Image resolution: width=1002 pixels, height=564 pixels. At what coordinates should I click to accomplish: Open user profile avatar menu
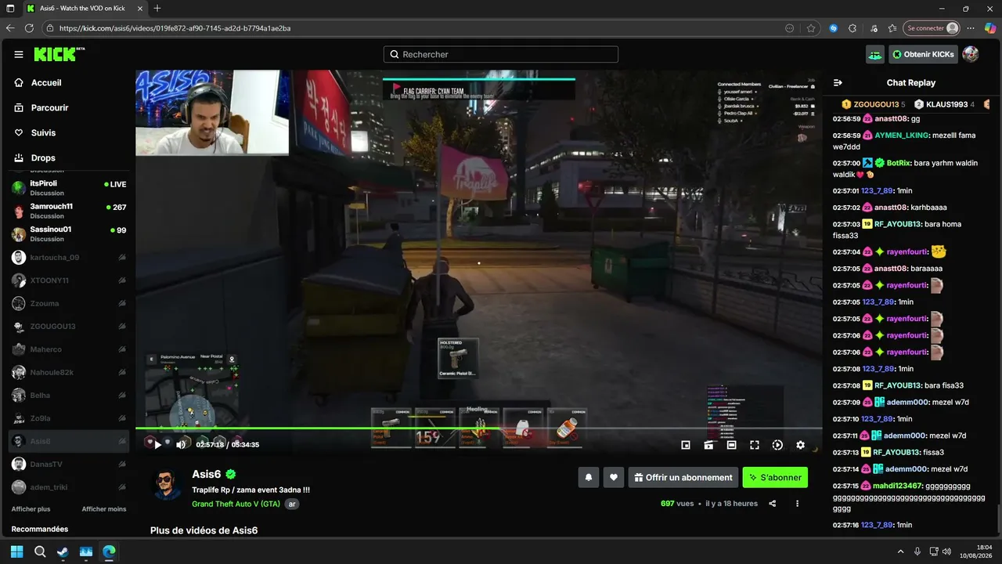(971, 54)
